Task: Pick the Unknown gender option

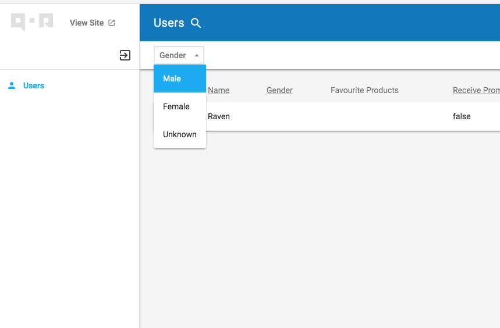Action: 179,134
